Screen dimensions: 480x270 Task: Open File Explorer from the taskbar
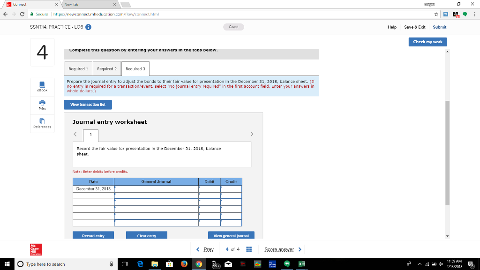coord(155,264)
